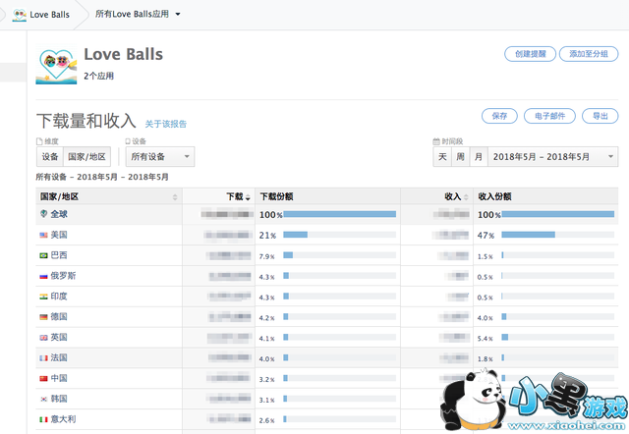The width and height of the screenshot is (629, 434).
Task: Click the 21% download share value
Action: click(x=267, y=236)
